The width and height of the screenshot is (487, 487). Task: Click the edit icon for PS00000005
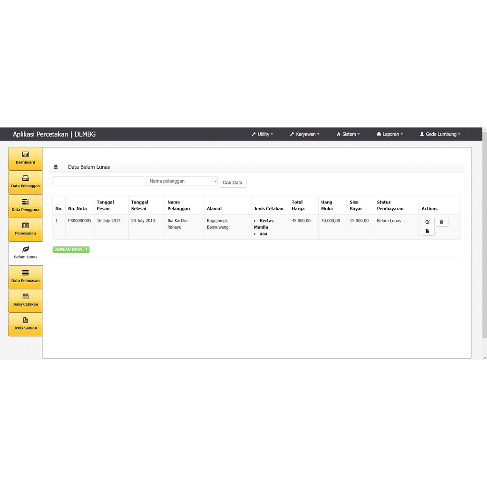(428, 222)
